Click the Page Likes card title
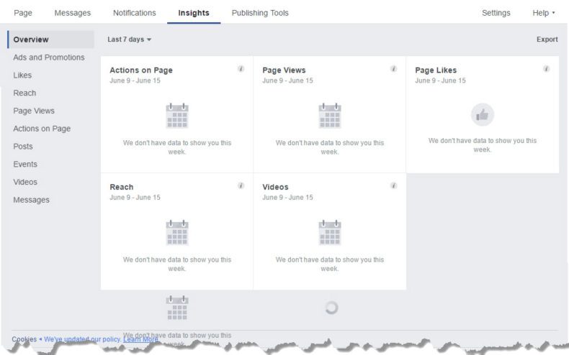The image size is (569, 355). point(436,70)
